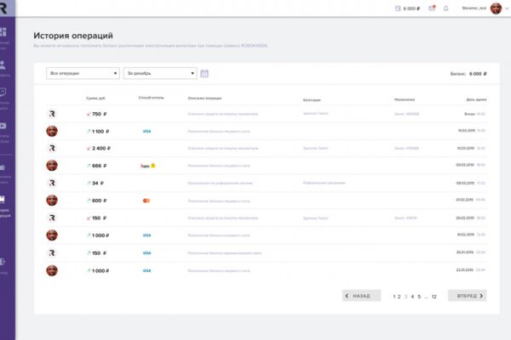Select the YouTube play icon in sidebar
Viewport: 511px width, 340px height.
(3, 126)
